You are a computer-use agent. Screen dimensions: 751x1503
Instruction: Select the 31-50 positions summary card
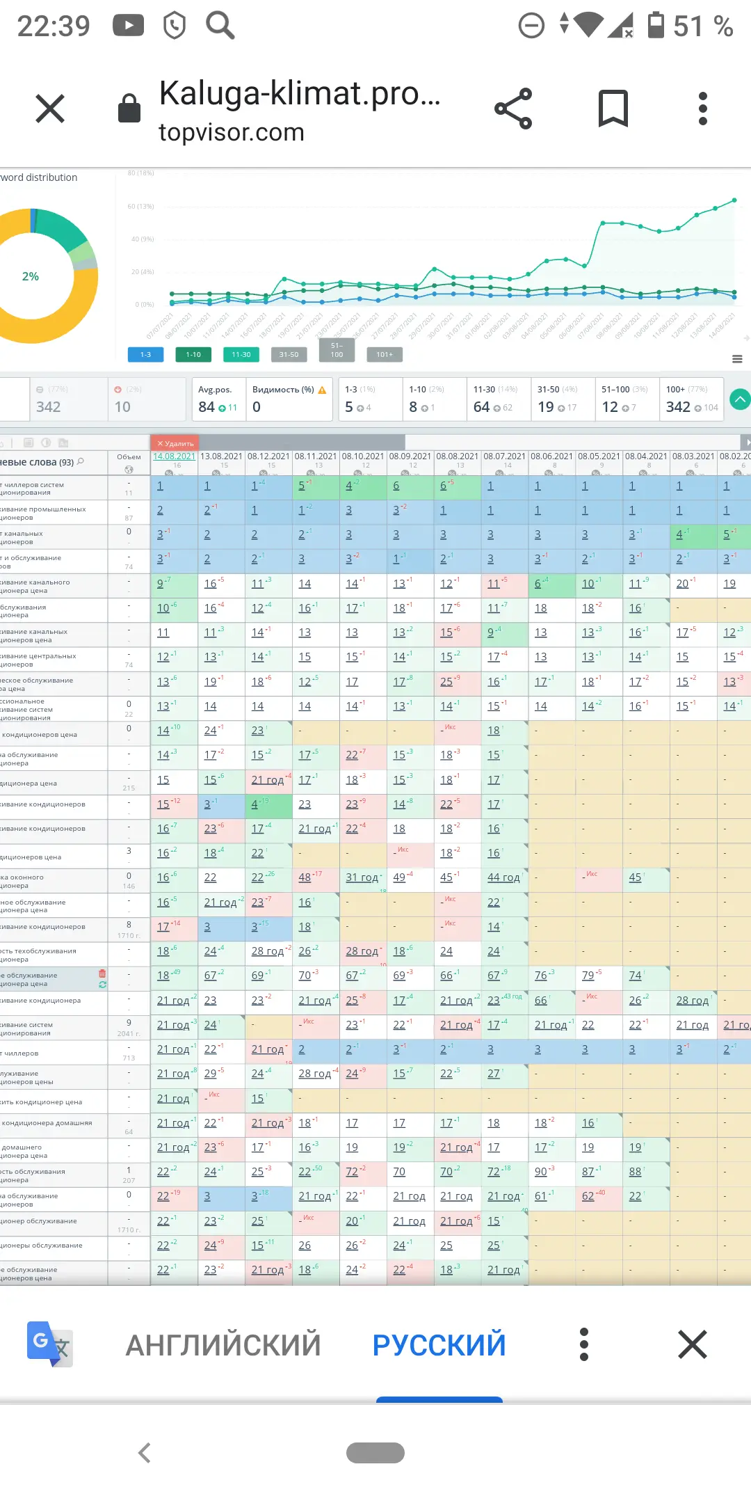[563, 399]
